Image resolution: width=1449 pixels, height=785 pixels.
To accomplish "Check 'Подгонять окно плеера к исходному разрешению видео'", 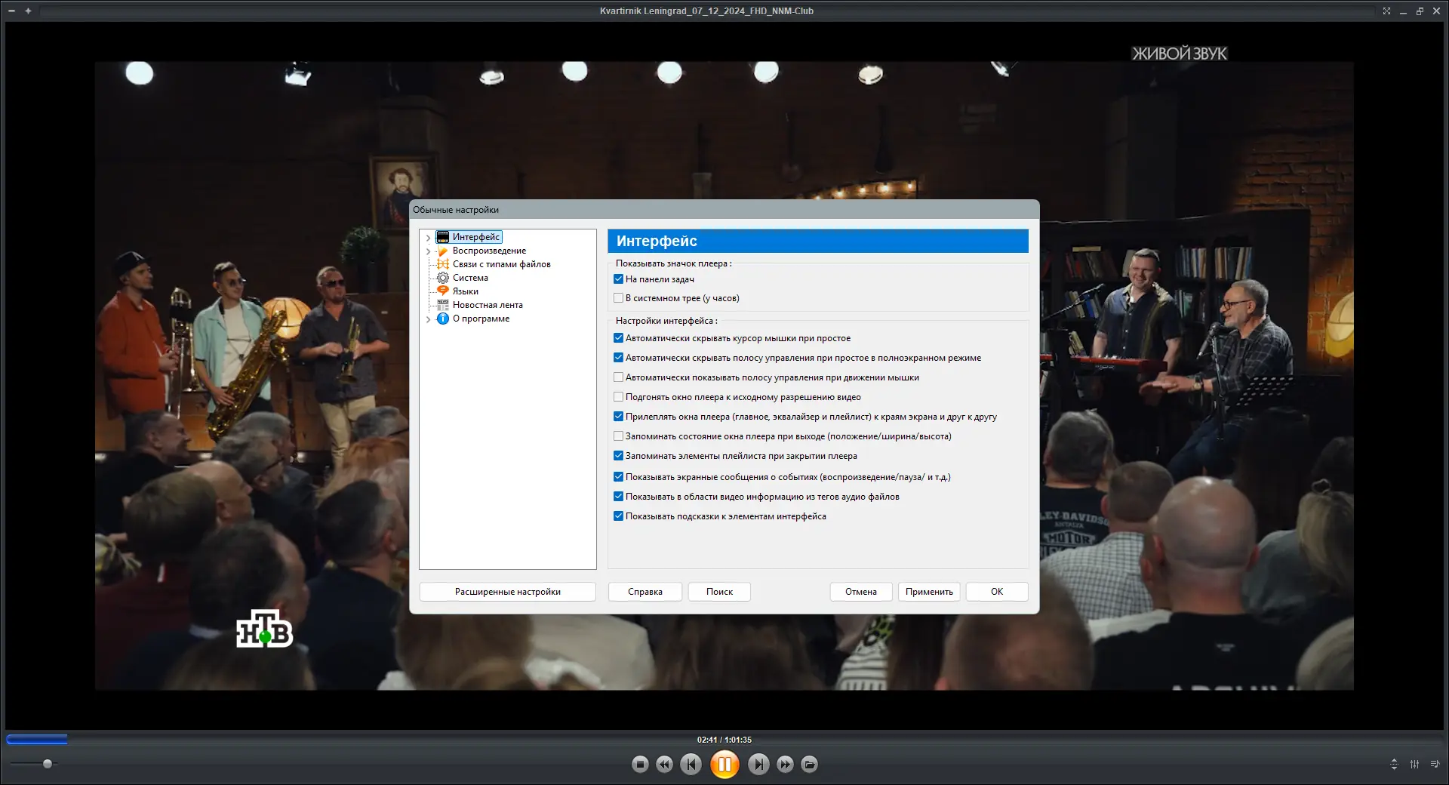I will pos(618,397).
